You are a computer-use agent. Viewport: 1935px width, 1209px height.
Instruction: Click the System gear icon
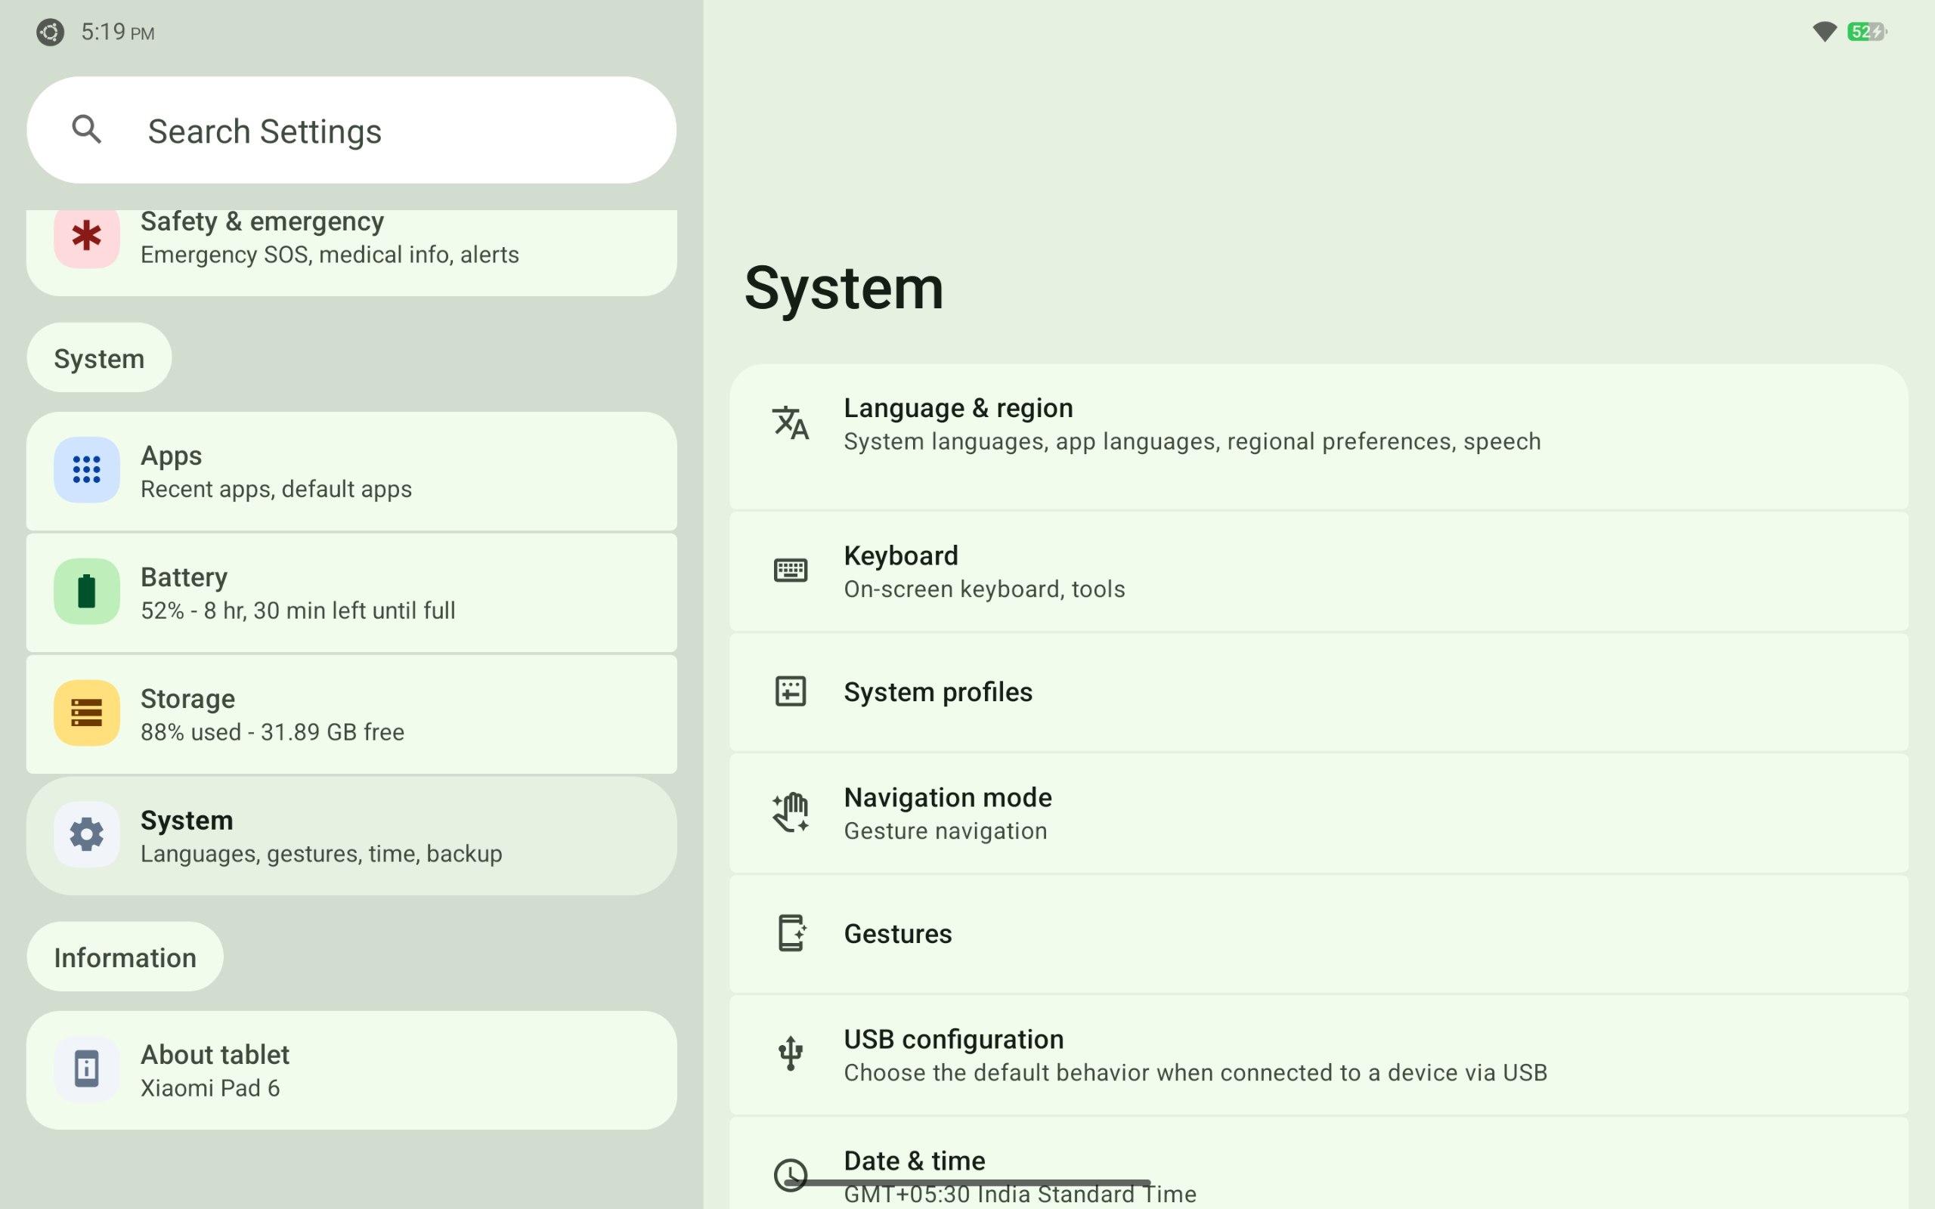point(86,834)
